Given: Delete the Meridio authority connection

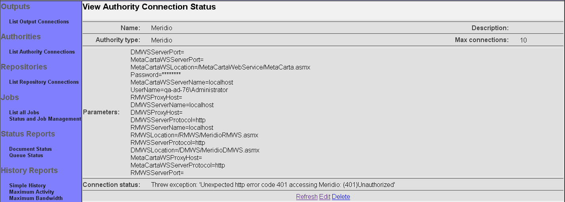Looking at the screenshot, I should click(x=341, y=197).
